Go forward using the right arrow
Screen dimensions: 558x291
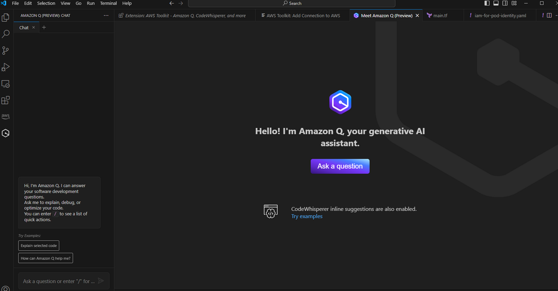[x=180, y=3]
